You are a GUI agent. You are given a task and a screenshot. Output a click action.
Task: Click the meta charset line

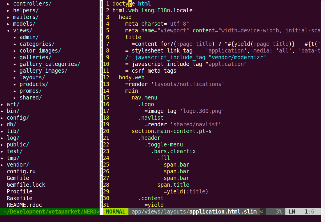pos(157,24)
